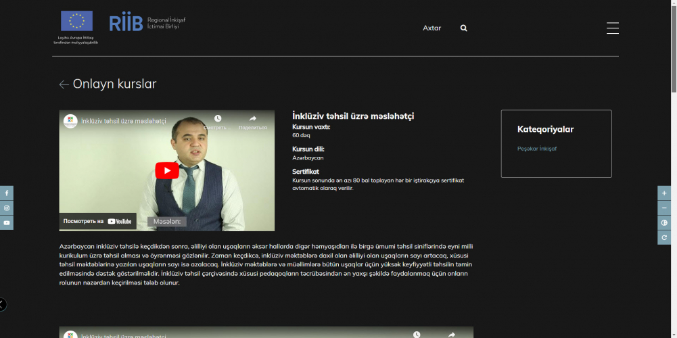Click the video title İnklüziv təhsil üzrə məsləhətçi

pyautogui.click(x=124, y=121)
